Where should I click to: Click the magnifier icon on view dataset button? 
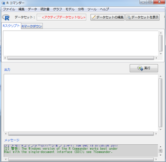pyautogui.click(x=129, y=17)
